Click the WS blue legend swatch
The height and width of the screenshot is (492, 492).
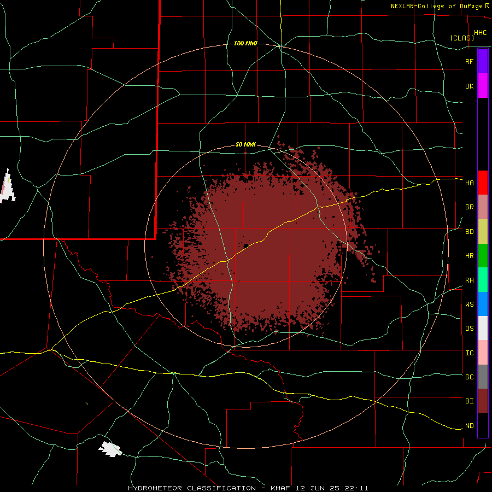(483, 304)
